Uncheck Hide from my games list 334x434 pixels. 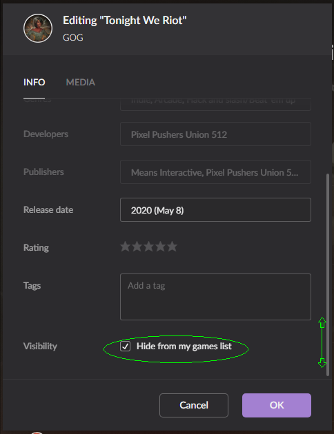tap(126, 347)
